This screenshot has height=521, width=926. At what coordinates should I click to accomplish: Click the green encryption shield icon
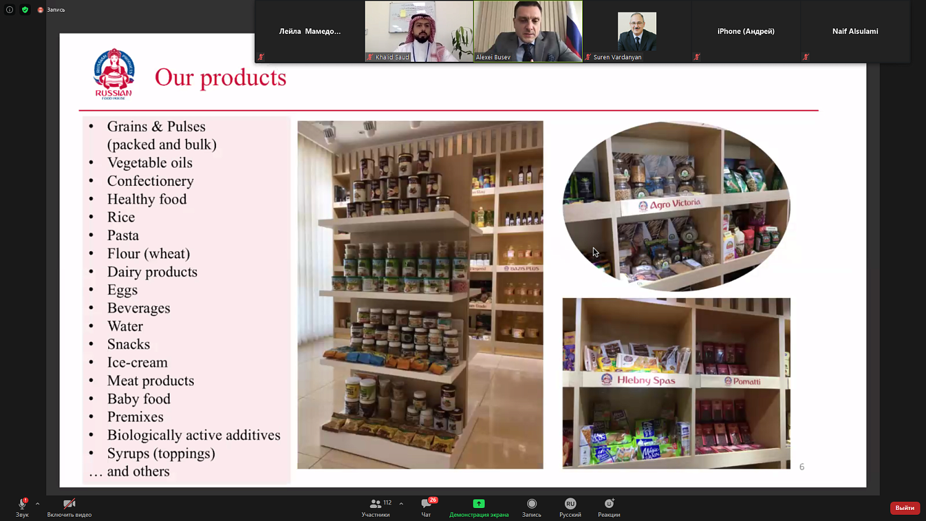(x=25, y=10)
